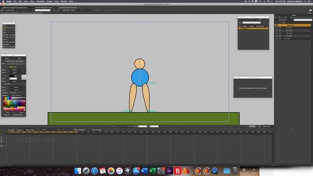Screen dimensions: 313x176
Task: Toggle visibility of the Body layer
Action: coord(277,36)
